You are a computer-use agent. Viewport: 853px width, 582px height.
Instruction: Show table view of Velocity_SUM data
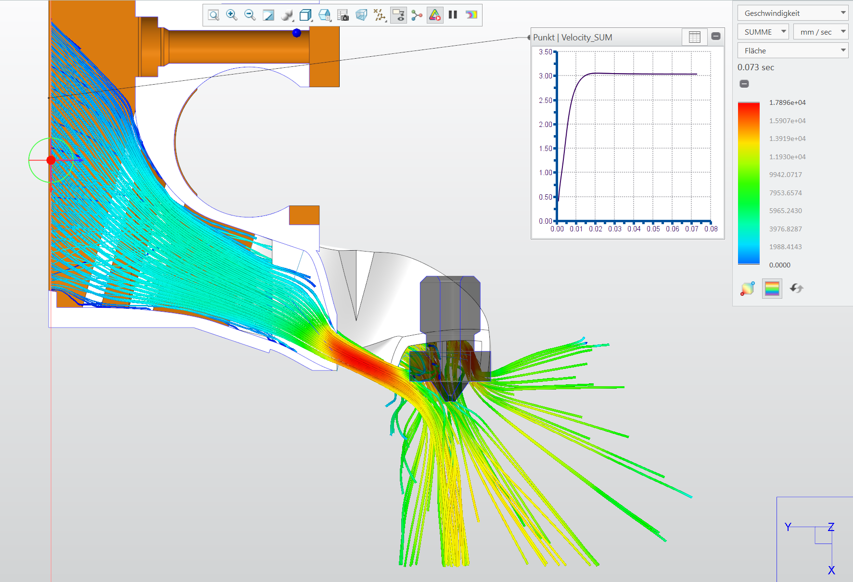coord(695,37)
